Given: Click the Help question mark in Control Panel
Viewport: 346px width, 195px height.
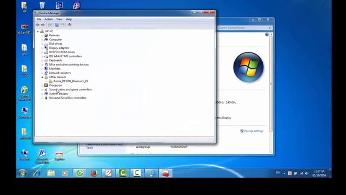Looking at the screenshot, I should click(267, 35).
